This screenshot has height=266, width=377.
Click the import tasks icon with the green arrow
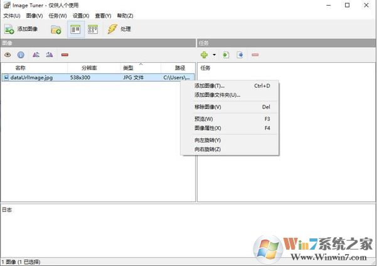point(226,55)
